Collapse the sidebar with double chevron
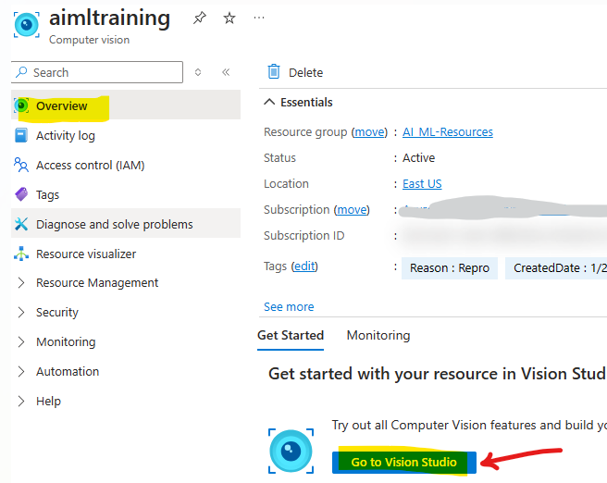The width and height of the screenshot is (607, 483). click(226, 72)
